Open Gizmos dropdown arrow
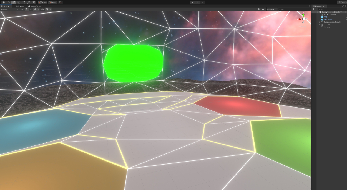347x190 pixels. [276, 9]
